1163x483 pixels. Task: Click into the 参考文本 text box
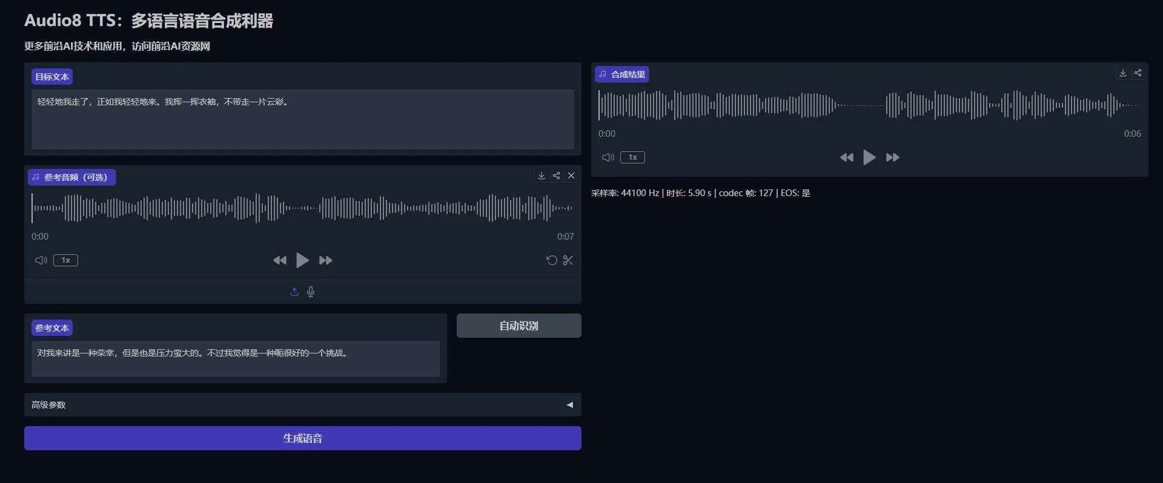click(x=236, y=359)
